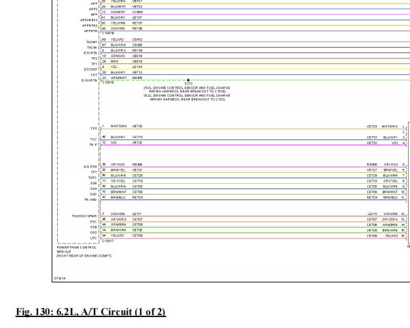Select the BRN wire color on TP1 row
Image resolution: width=410 pixels, height=328 pixels.
coord(114,61)
